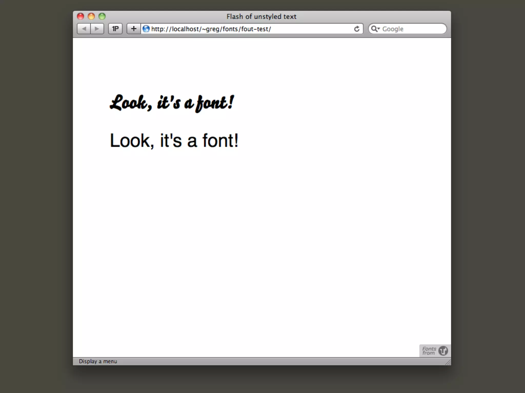Image resolution: width=525 pixels, height=393 pixels.
Task: Click the 'Display a menu' status bar text
Action: point(98,361)
